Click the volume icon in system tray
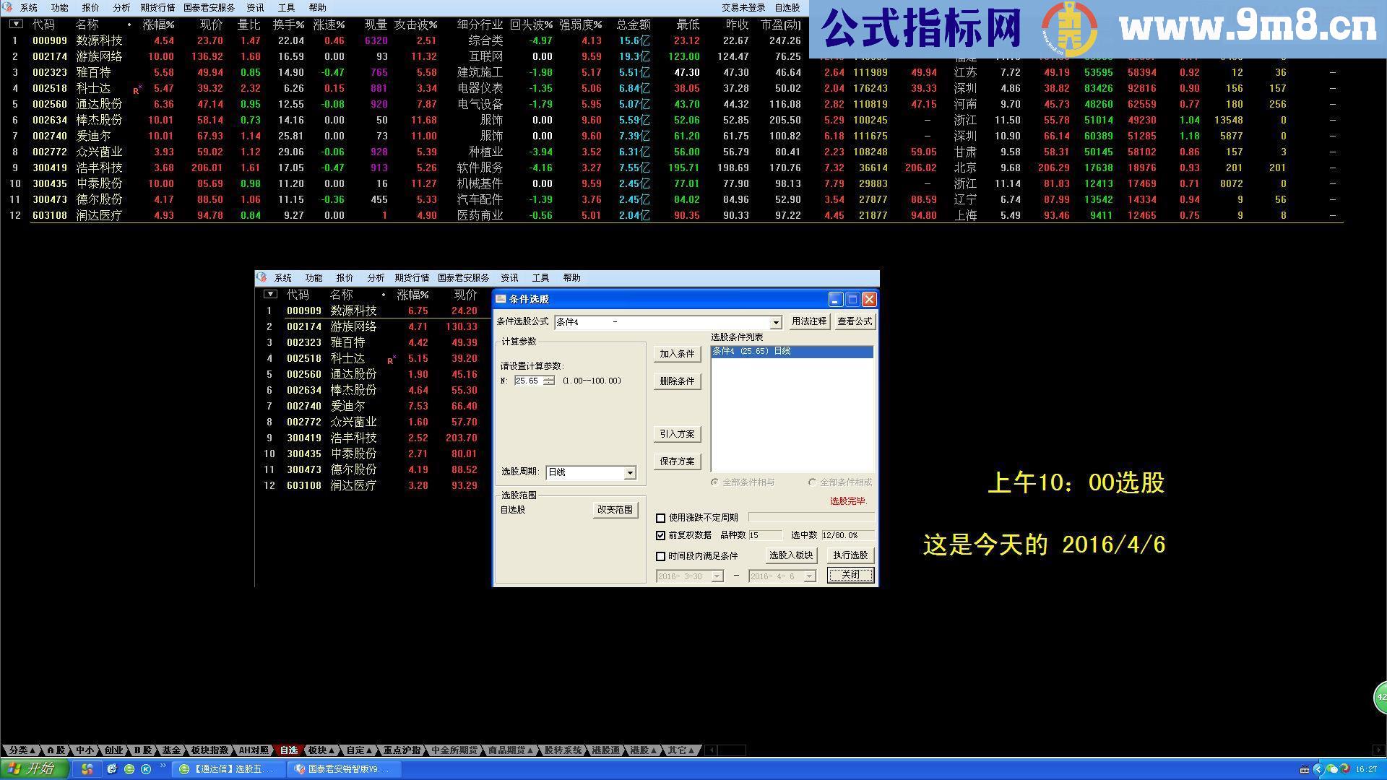Screen dimensions: 1387x780 tap(1344, 771)
